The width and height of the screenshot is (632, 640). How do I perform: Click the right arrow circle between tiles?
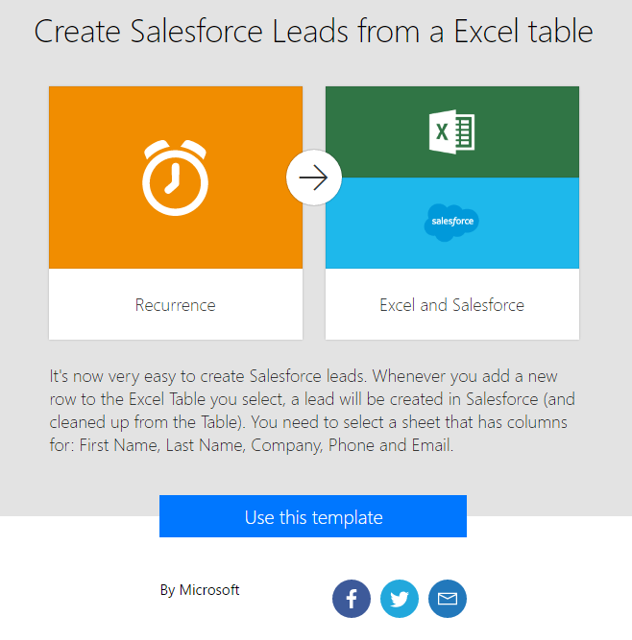(314, 178)
